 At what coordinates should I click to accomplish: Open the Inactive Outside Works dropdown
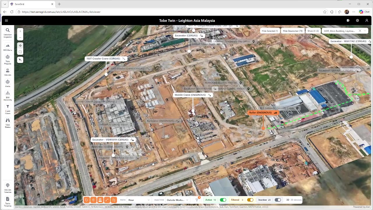(177, 200)
